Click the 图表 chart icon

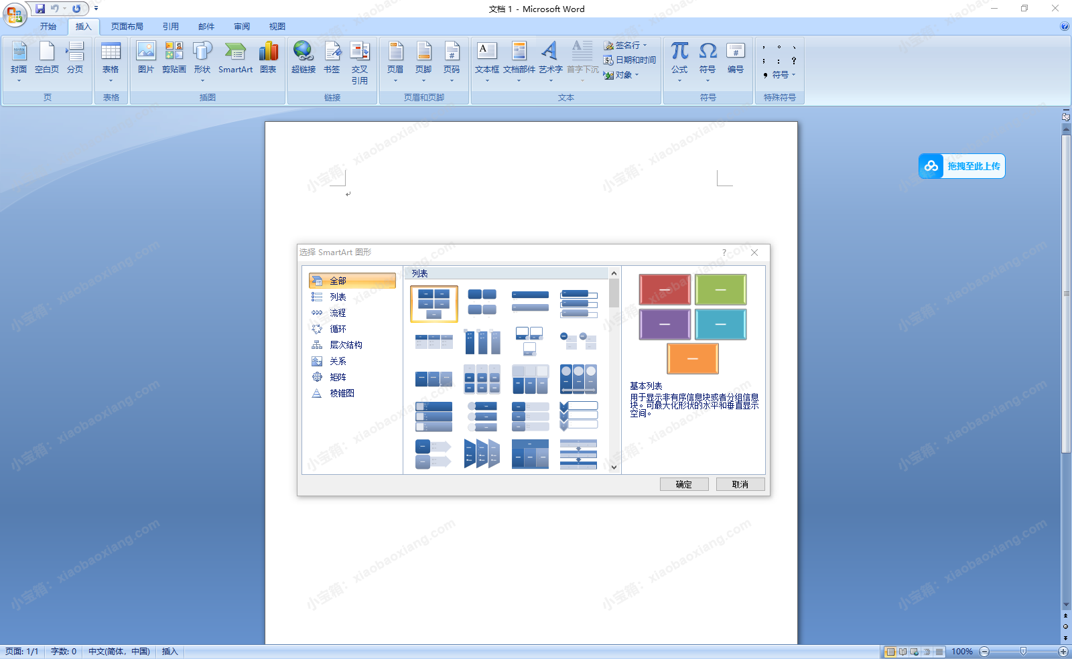pos(268,58)
